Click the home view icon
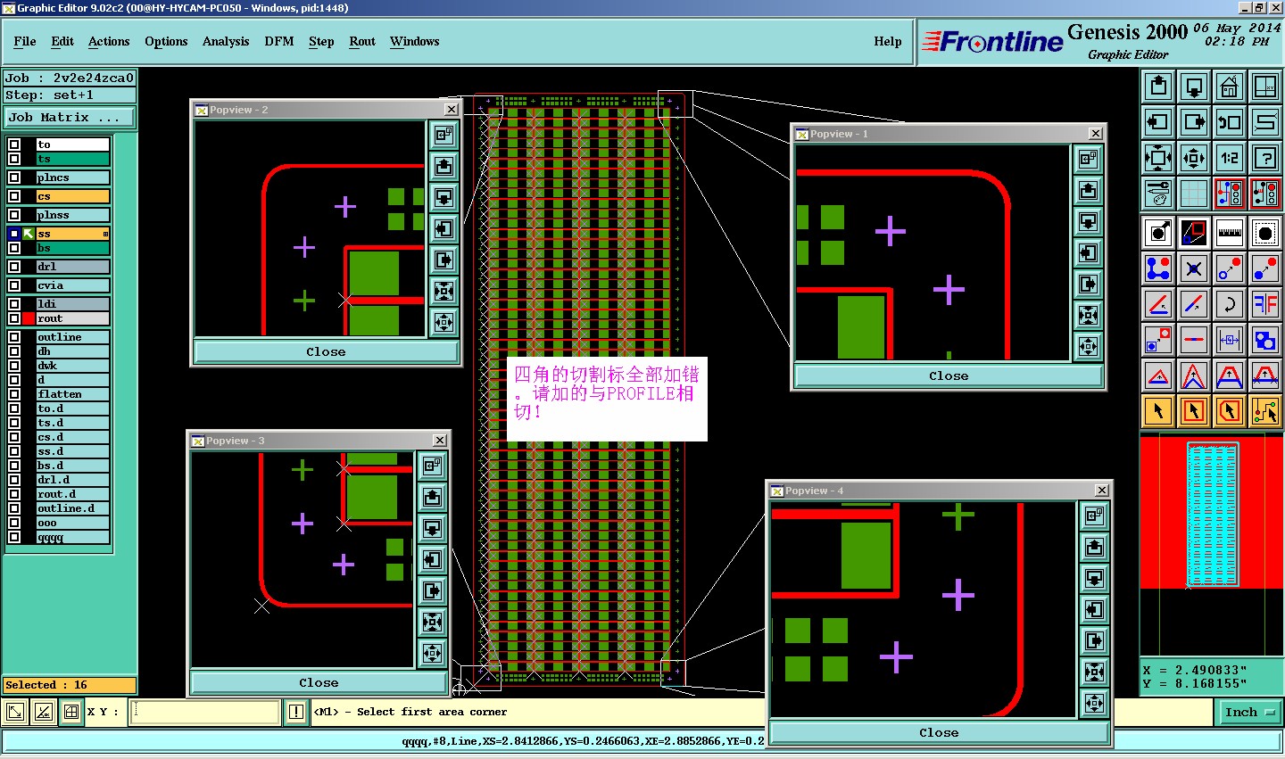This screenshot has width=1285, height=759. pyautogui.click(x=1230, y=87)
